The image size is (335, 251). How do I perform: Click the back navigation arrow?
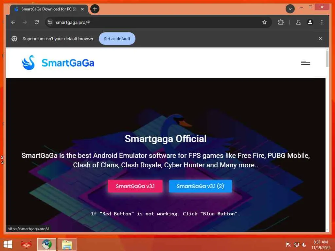[x=13, y=22]
